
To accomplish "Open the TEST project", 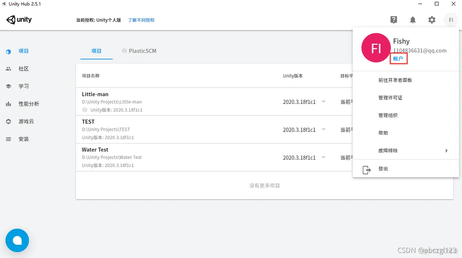I will point(88,122).
